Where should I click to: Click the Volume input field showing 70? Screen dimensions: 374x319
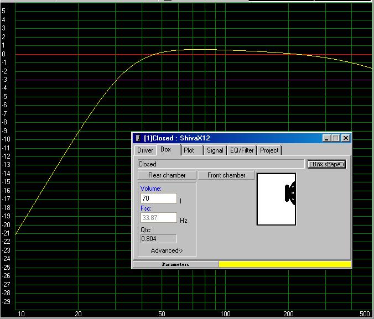click(159, 198)
